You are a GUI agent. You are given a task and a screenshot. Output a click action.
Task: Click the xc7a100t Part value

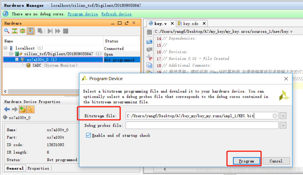click(56, 137)
